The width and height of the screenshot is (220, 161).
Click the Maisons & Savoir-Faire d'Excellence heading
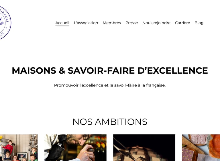coord(110,70)
